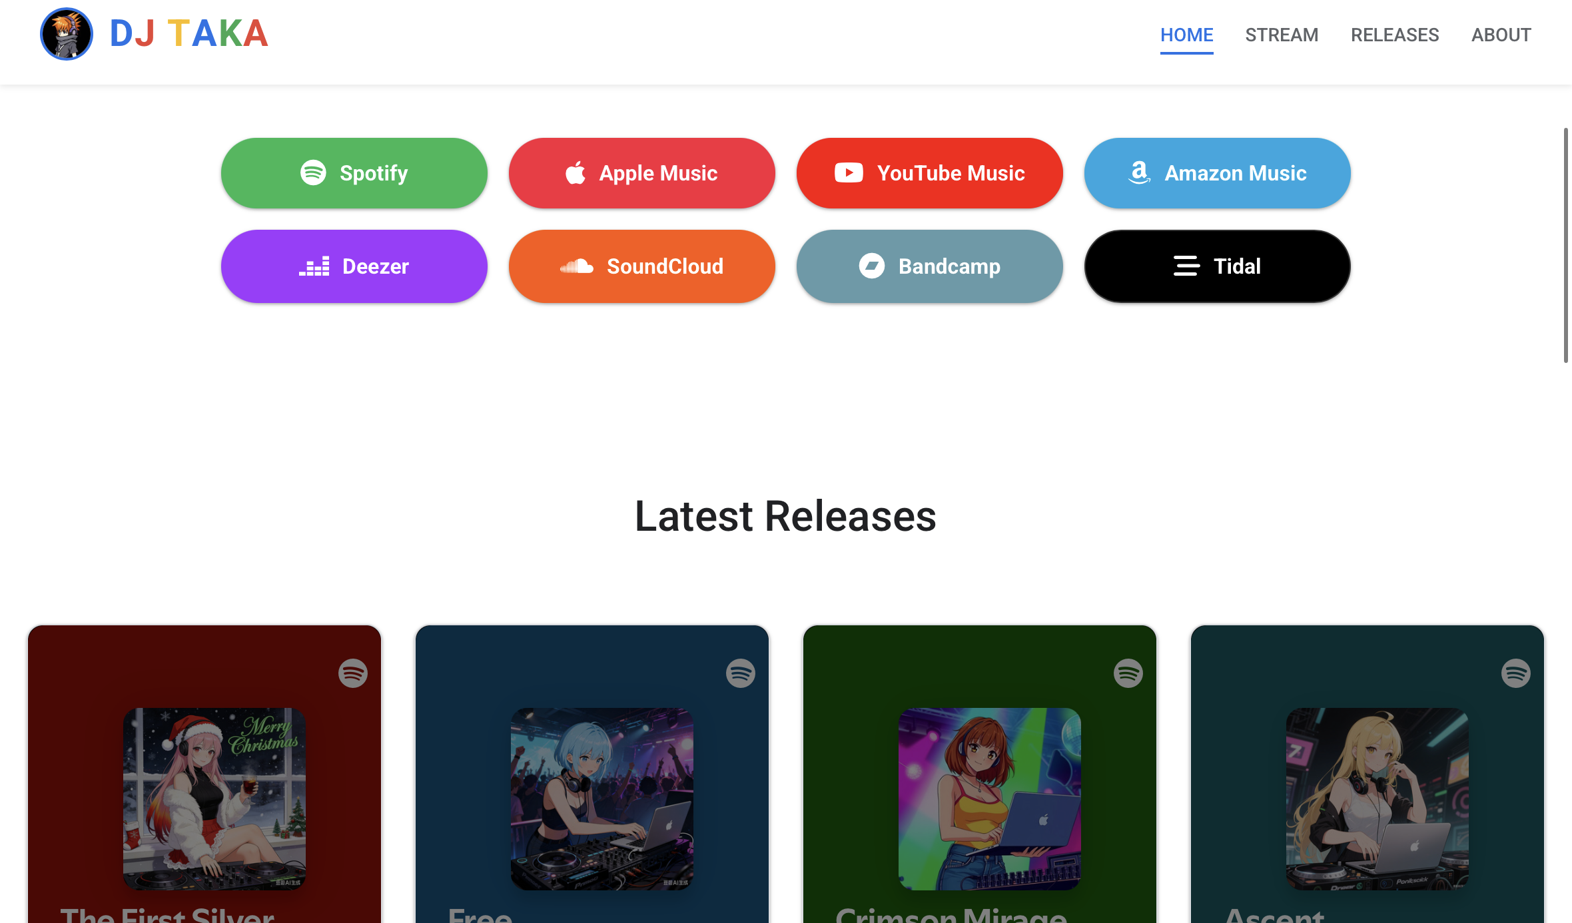Image resolution: width=1572 pixels, height=923 pixels.
Task: Go to the HOME nav item
Action: coord(1187,35)
